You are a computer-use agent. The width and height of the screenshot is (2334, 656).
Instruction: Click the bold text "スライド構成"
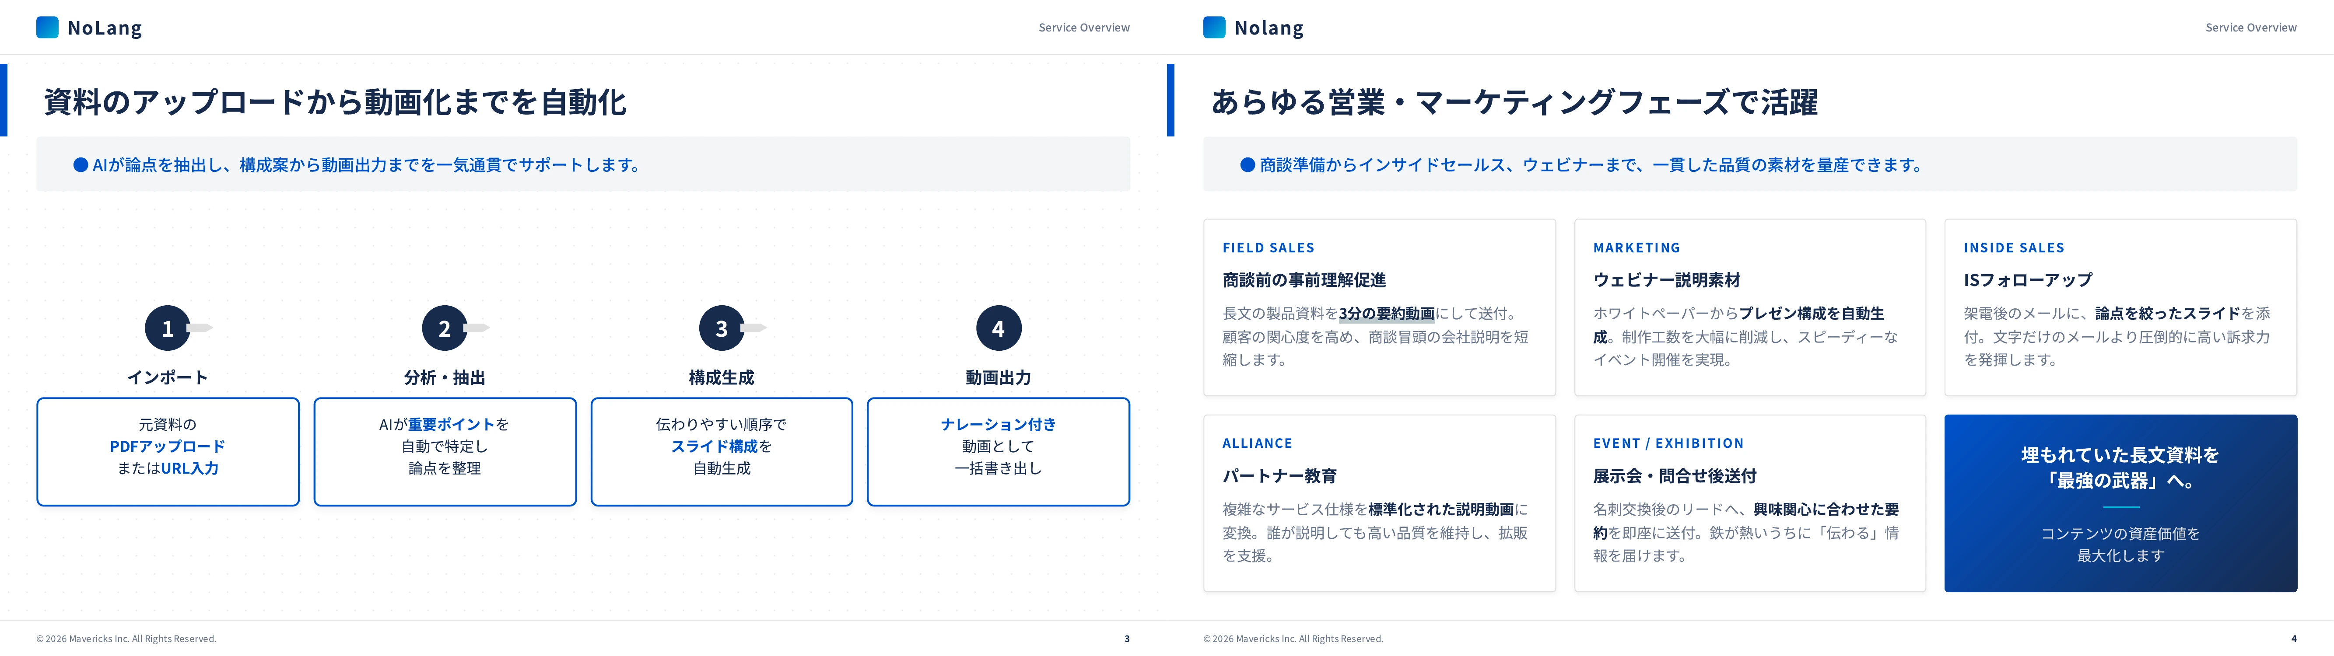tap(714, 447)
